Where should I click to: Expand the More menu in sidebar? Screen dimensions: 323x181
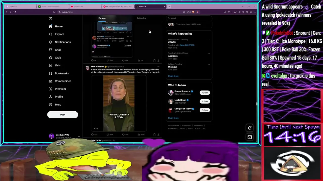[x=55, y=105]
